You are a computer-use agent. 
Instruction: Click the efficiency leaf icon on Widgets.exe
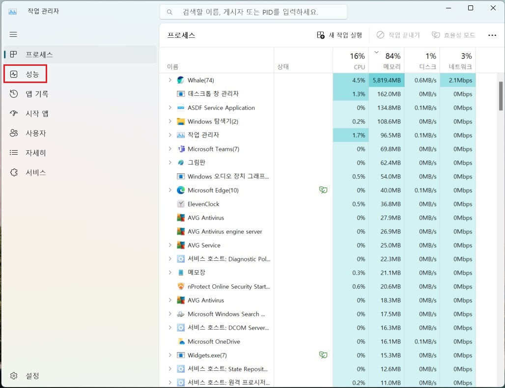point(323,355)
